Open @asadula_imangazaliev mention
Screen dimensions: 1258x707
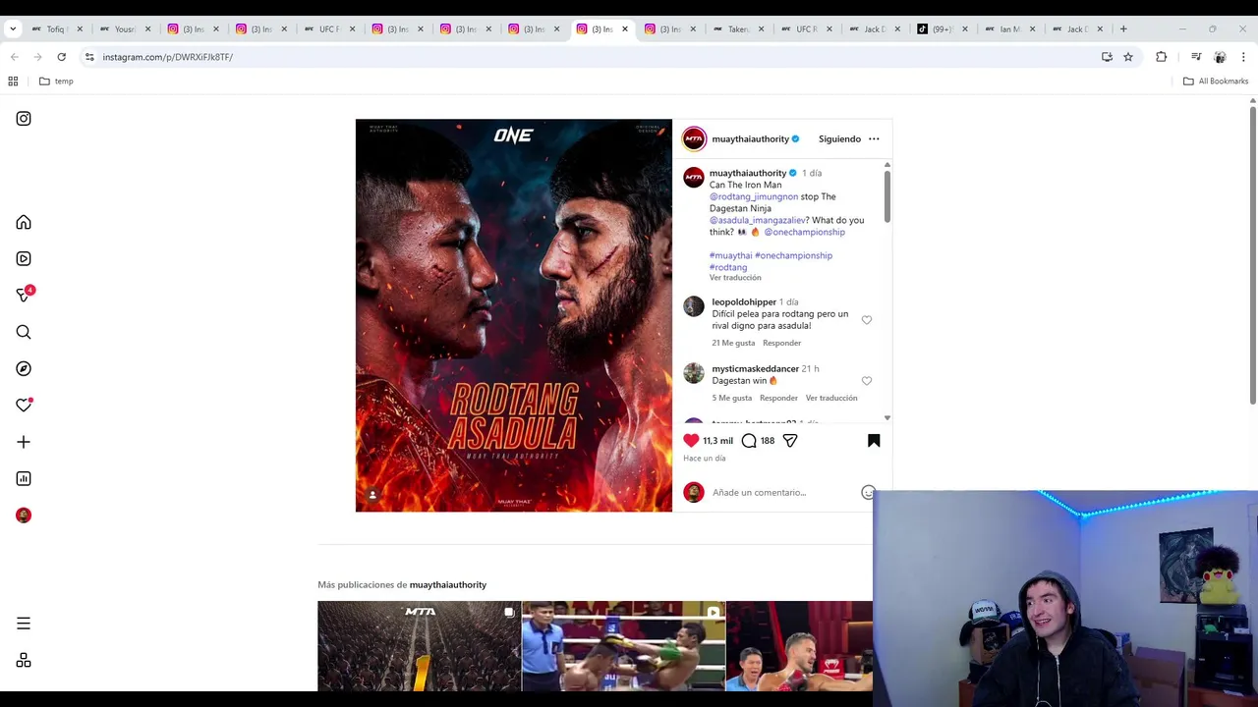[758, 220]
